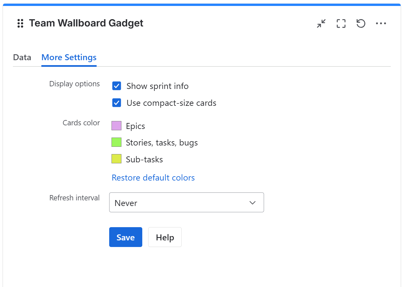
Task: Open fullscreen view via the expand icon
Action: (x=341, y=23)
